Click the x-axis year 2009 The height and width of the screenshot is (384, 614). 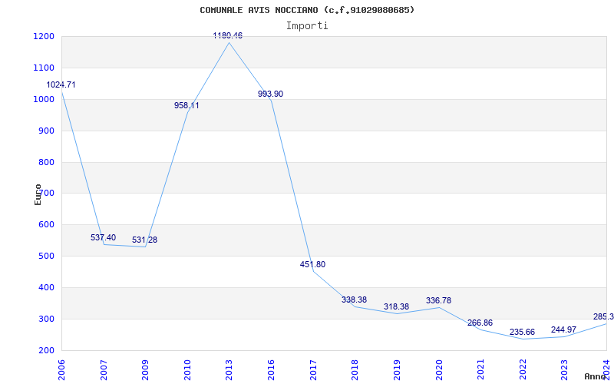click(x=145, y=369)
